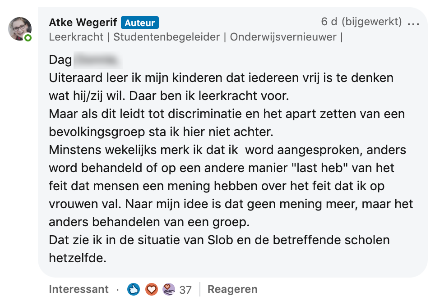Click the word "Studentenbegeleider" in the headline

coord(166,37)
